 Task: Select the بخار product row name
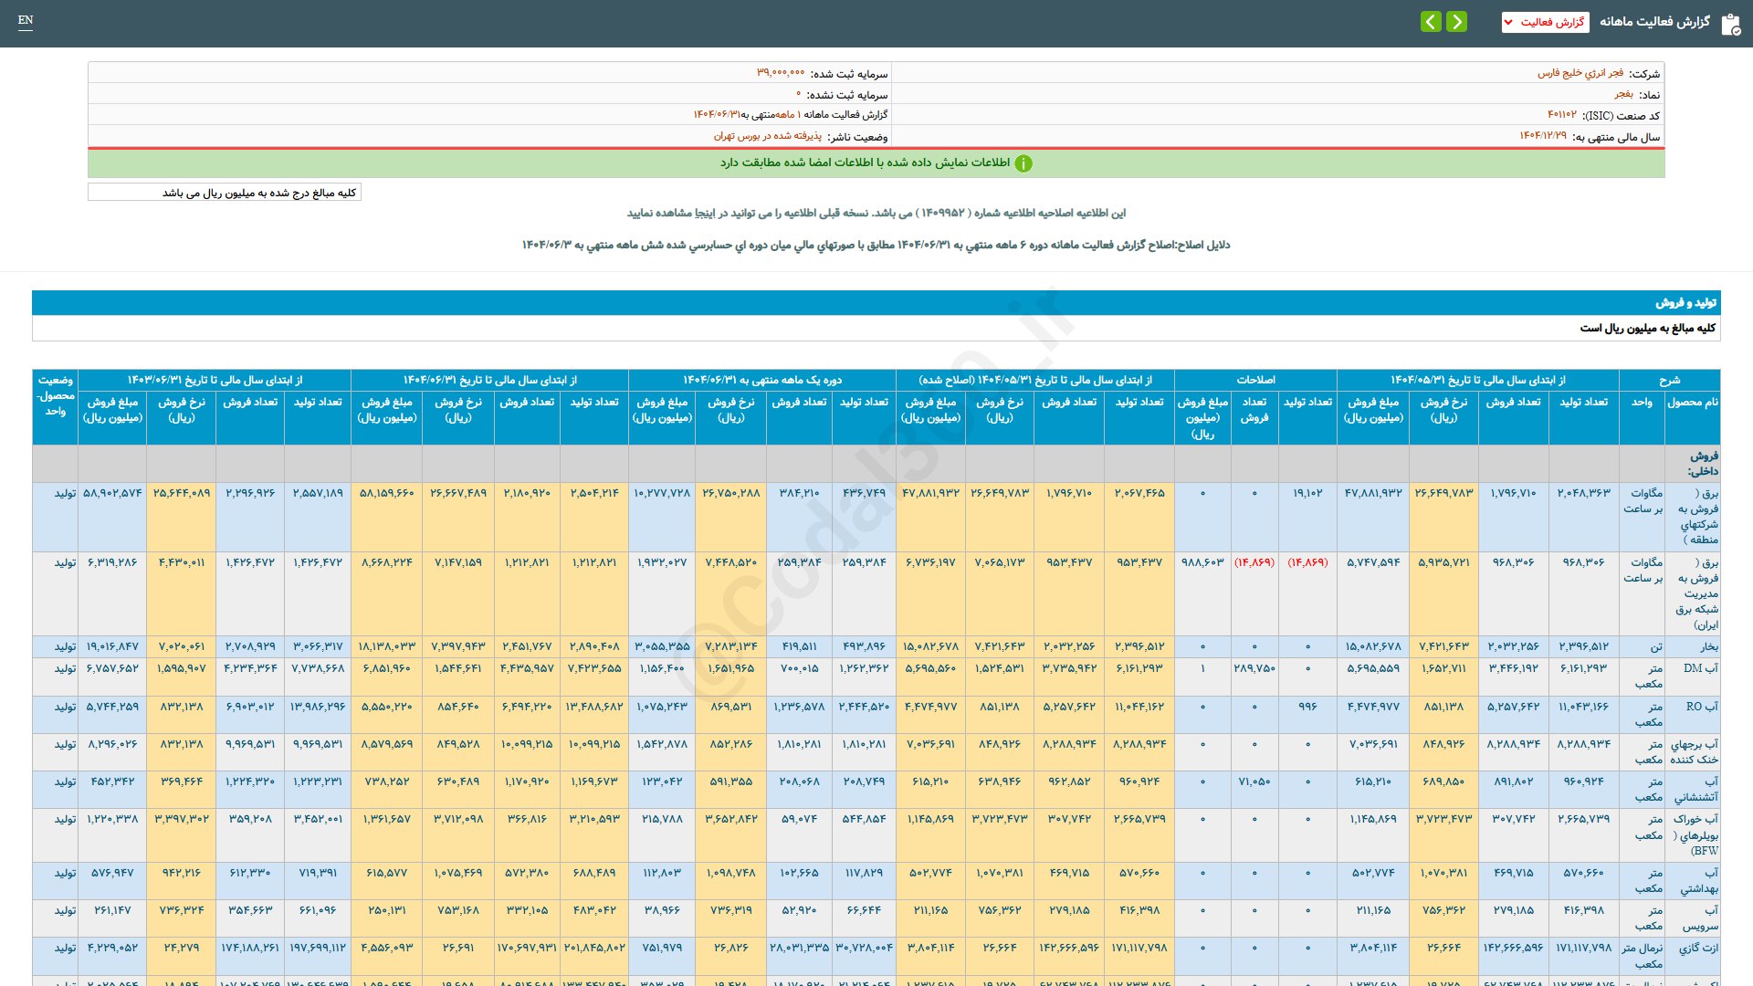tap(1708, 646)
